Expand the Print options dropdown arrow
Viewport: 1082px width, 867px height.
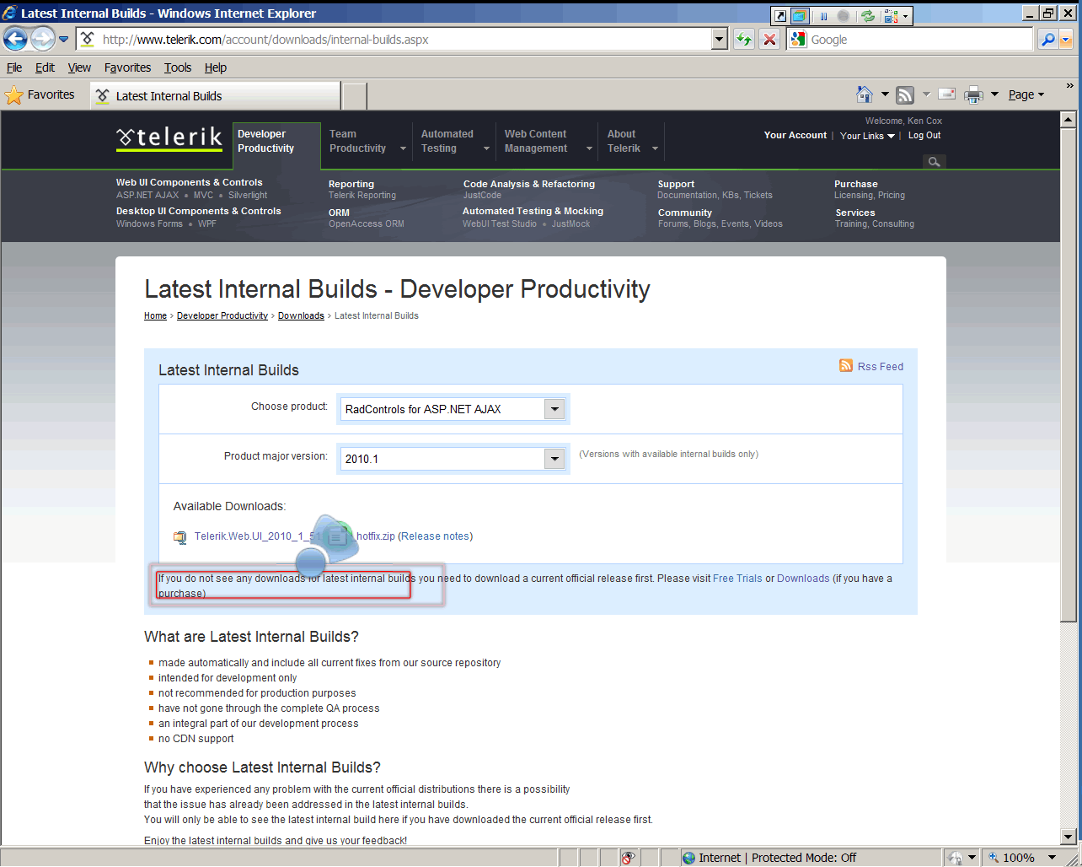(x=994, y=94)
